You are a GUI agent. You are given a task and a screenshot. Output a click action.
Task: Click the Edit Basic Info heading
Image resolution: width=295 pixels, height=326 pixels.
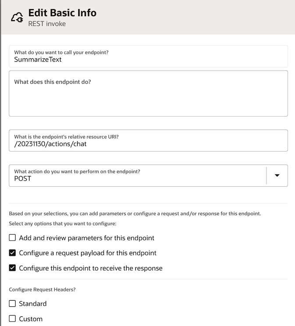click(x=62, y=13)
